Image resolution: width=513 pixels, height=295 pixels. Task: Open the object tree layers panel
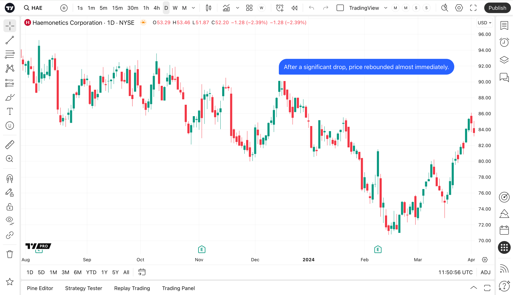tap(504, 60)
